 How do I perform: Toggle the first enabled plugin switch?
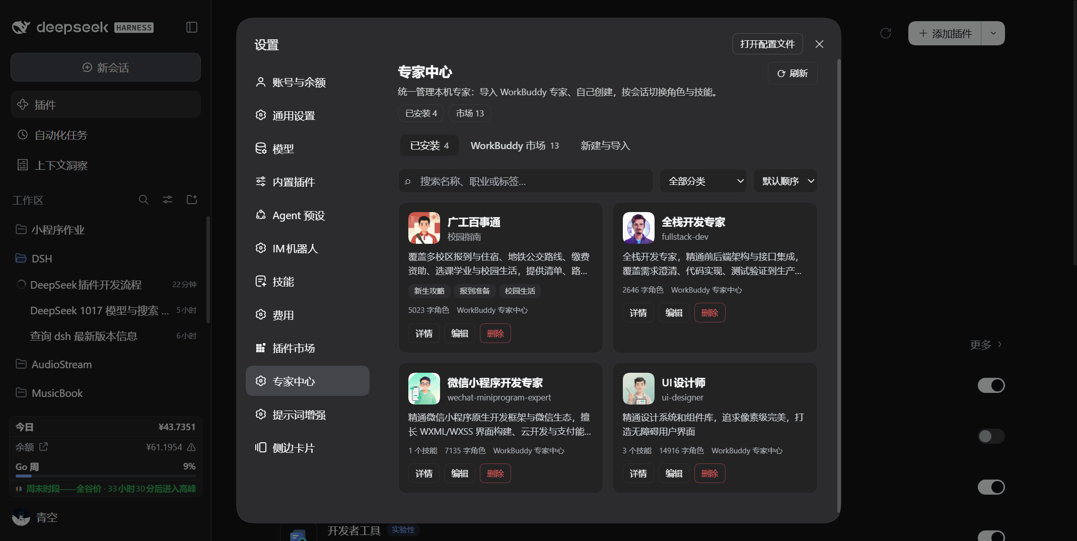pos(991,385)
